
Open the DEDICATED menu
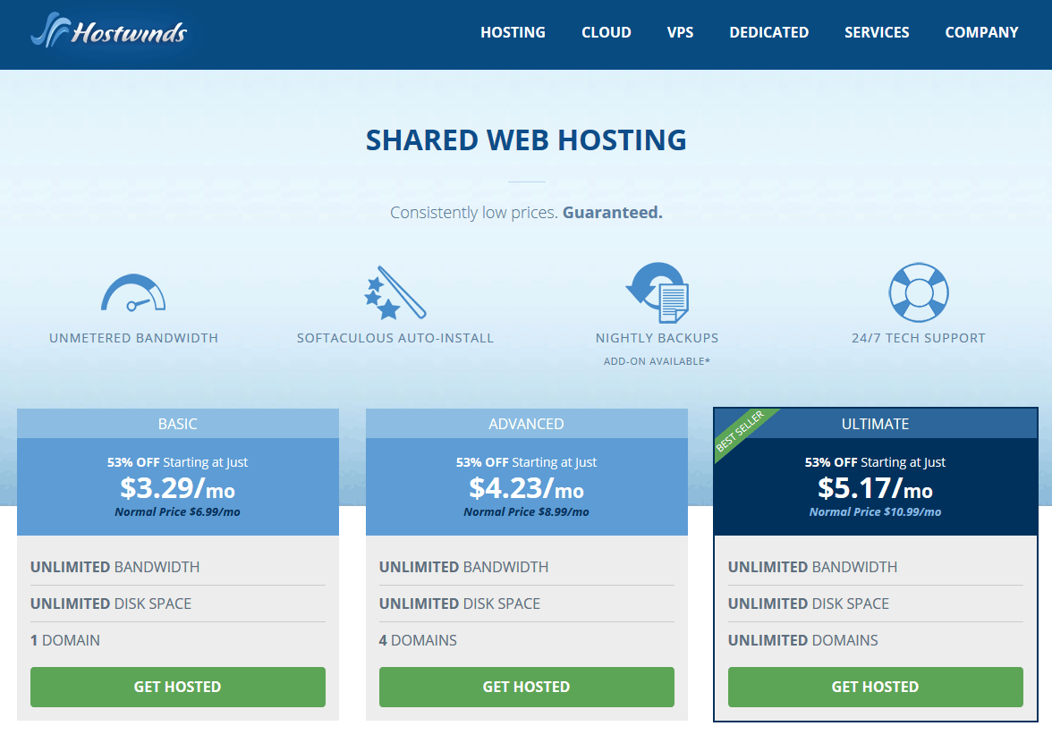769,32
